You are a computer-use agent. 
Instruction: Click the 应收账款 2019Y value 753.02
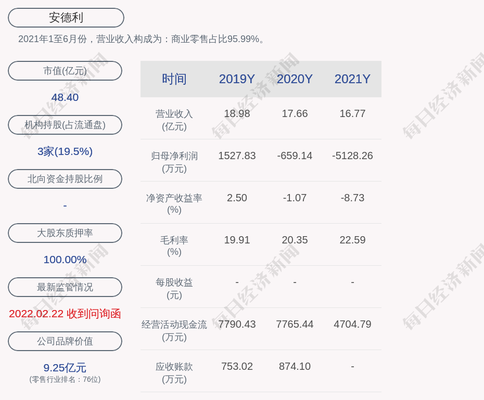coord(237,366)
